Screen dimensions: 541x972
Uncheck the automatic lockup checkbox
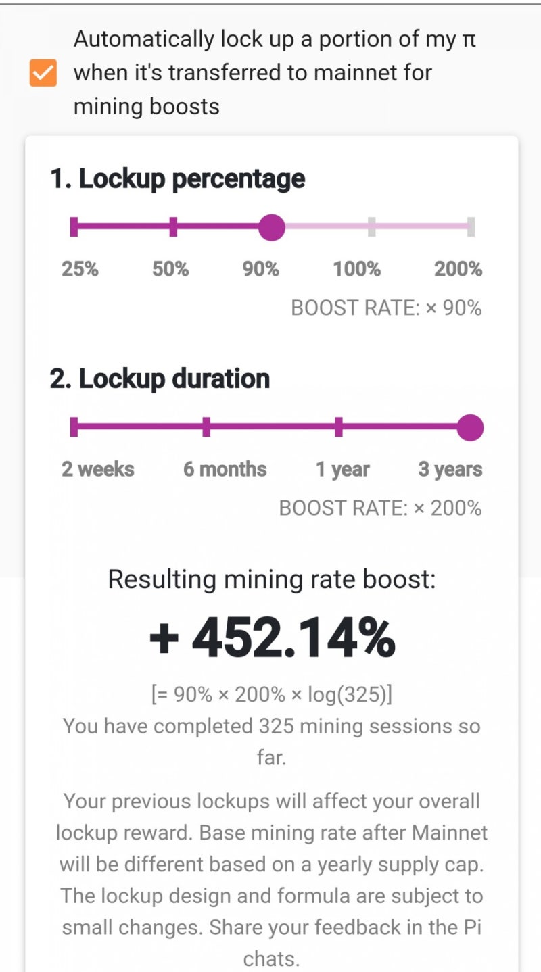pyautogui.click(x=43, y=73)
